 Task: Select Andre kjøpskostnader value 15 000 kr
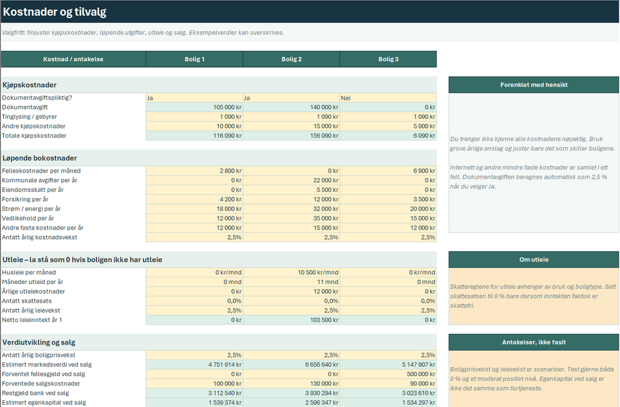pos(291,126)
